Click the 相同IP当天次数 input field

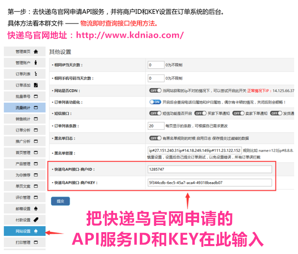click(156, 65)
